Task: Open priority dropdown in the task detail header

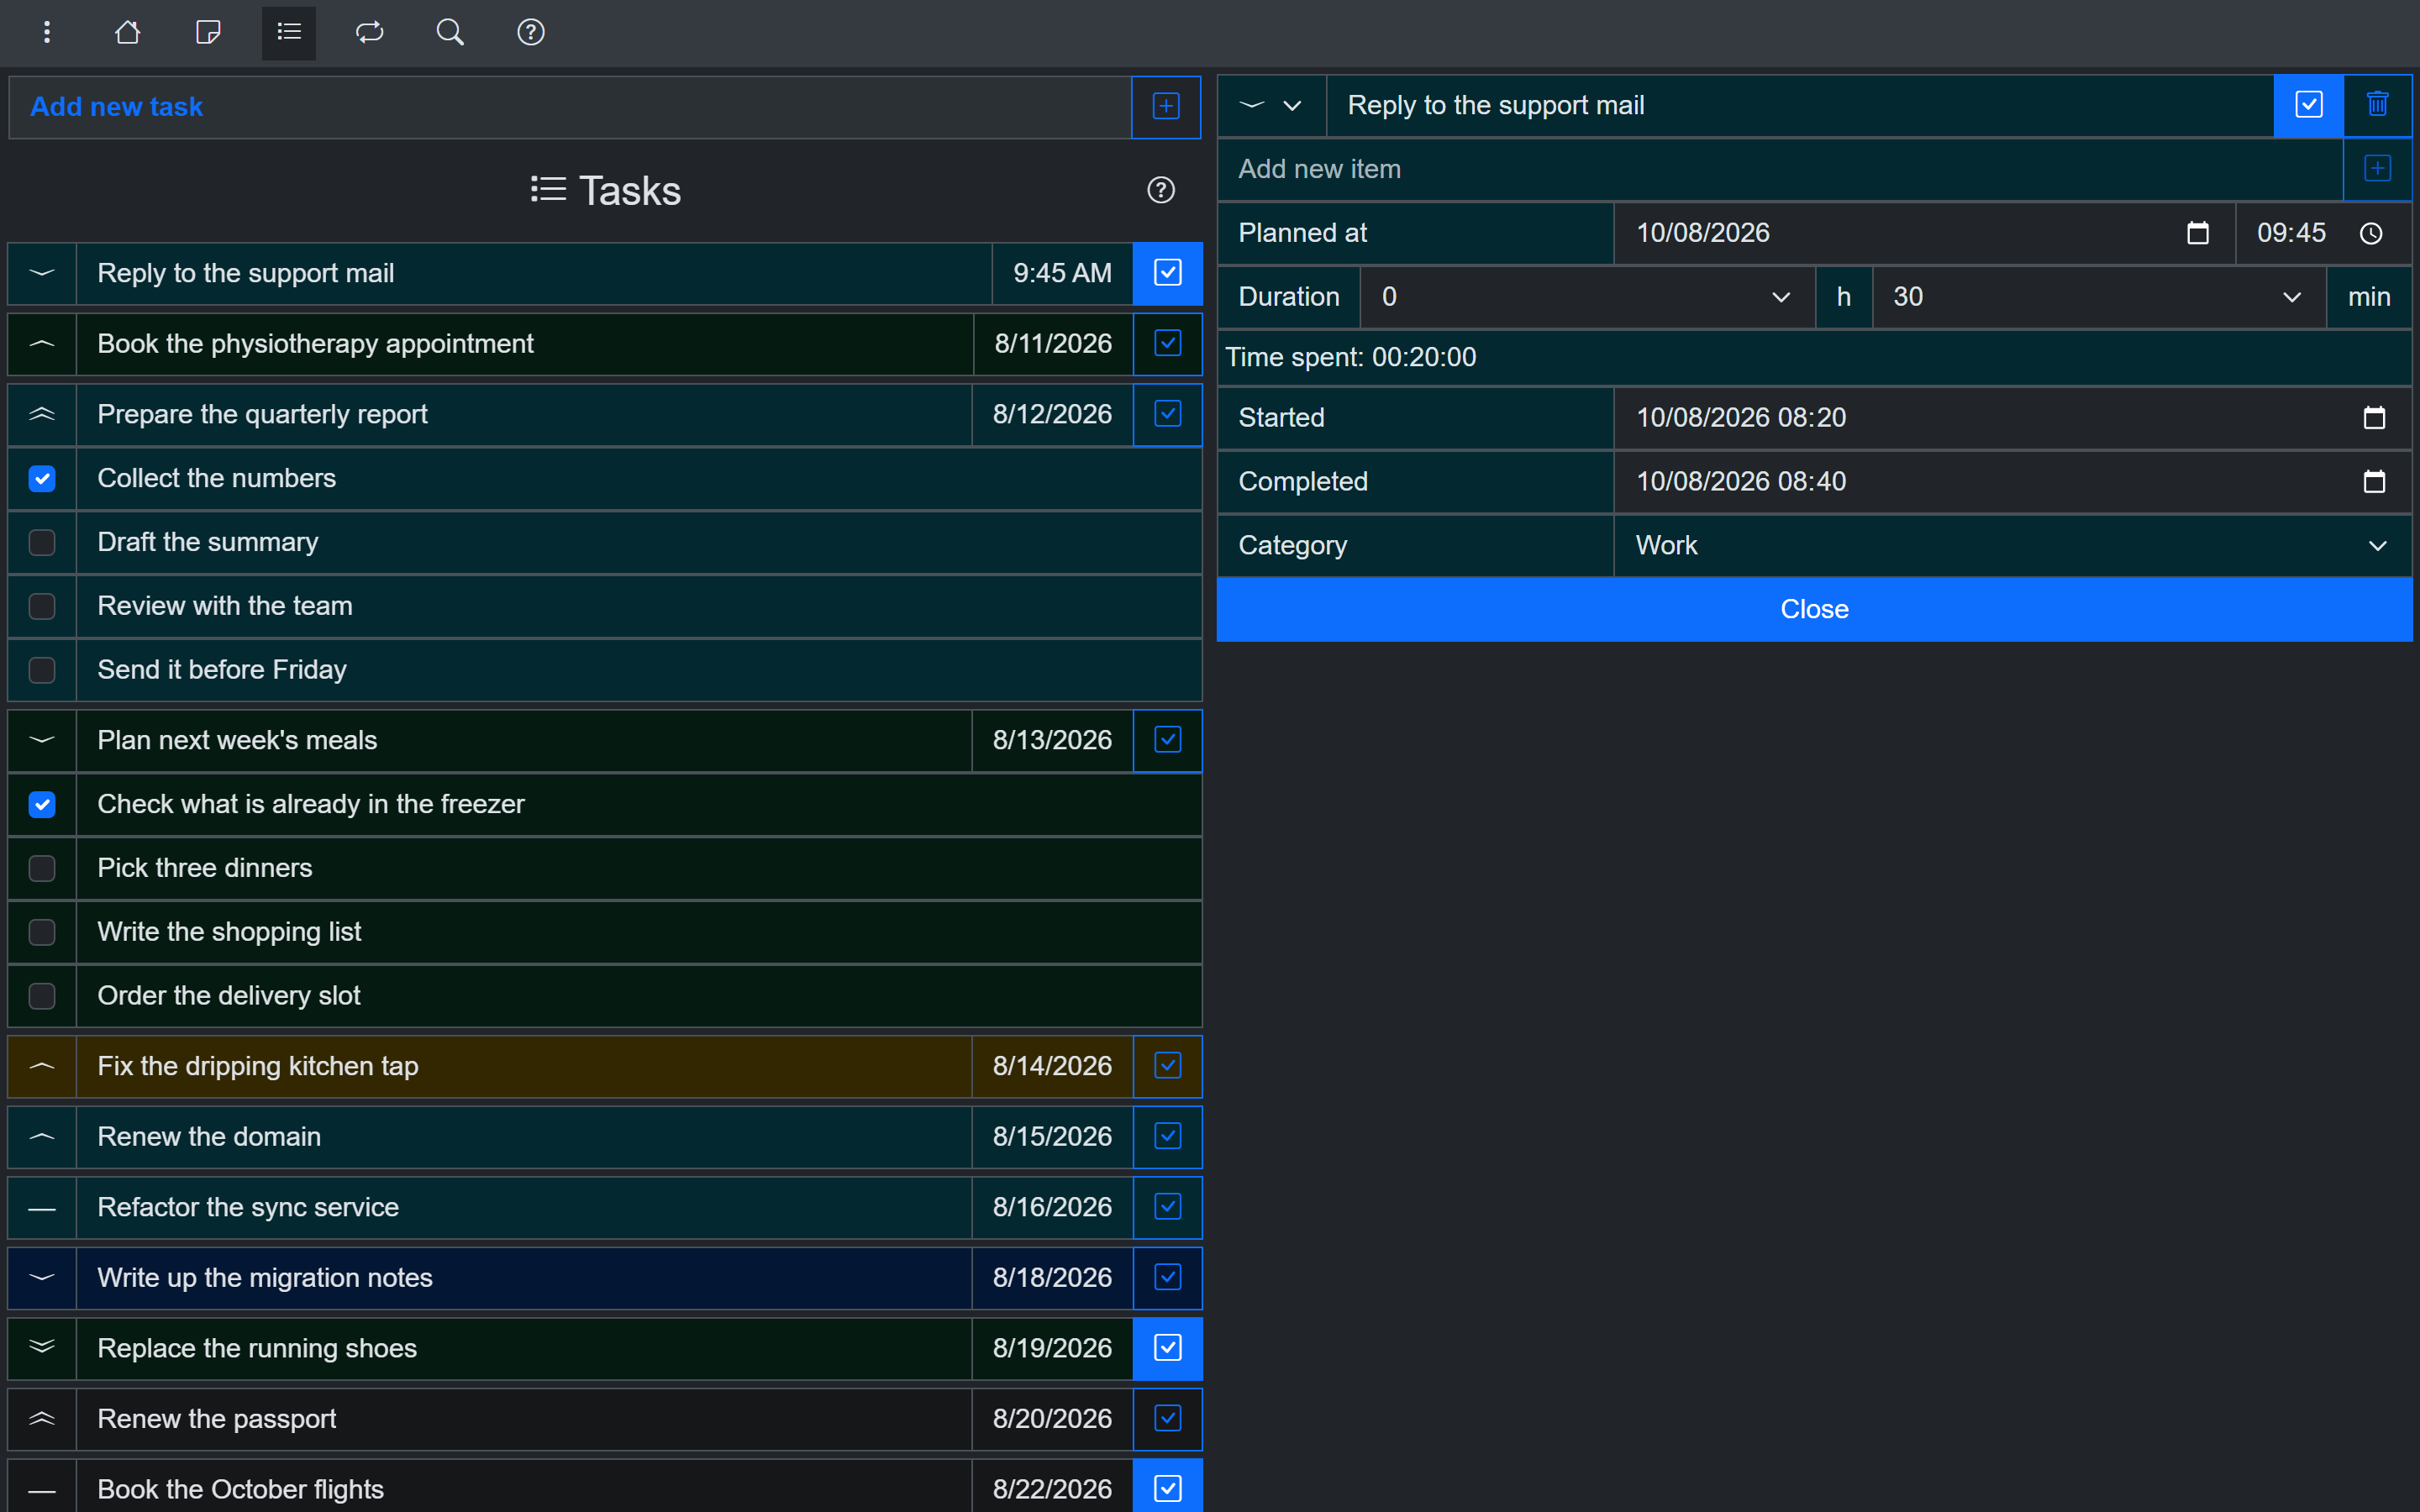Action: click(1272, 105)
